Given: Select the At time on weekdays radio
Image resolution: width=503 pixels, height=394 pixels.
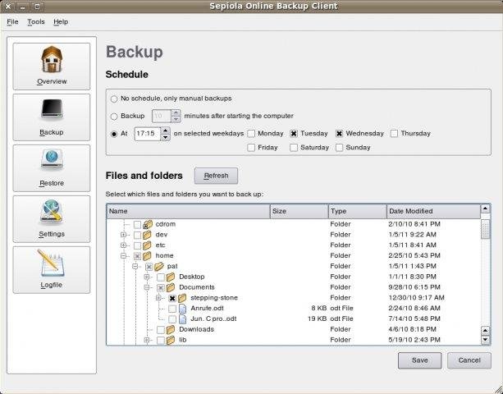Looking at the screenshot, I should [114, 134].
